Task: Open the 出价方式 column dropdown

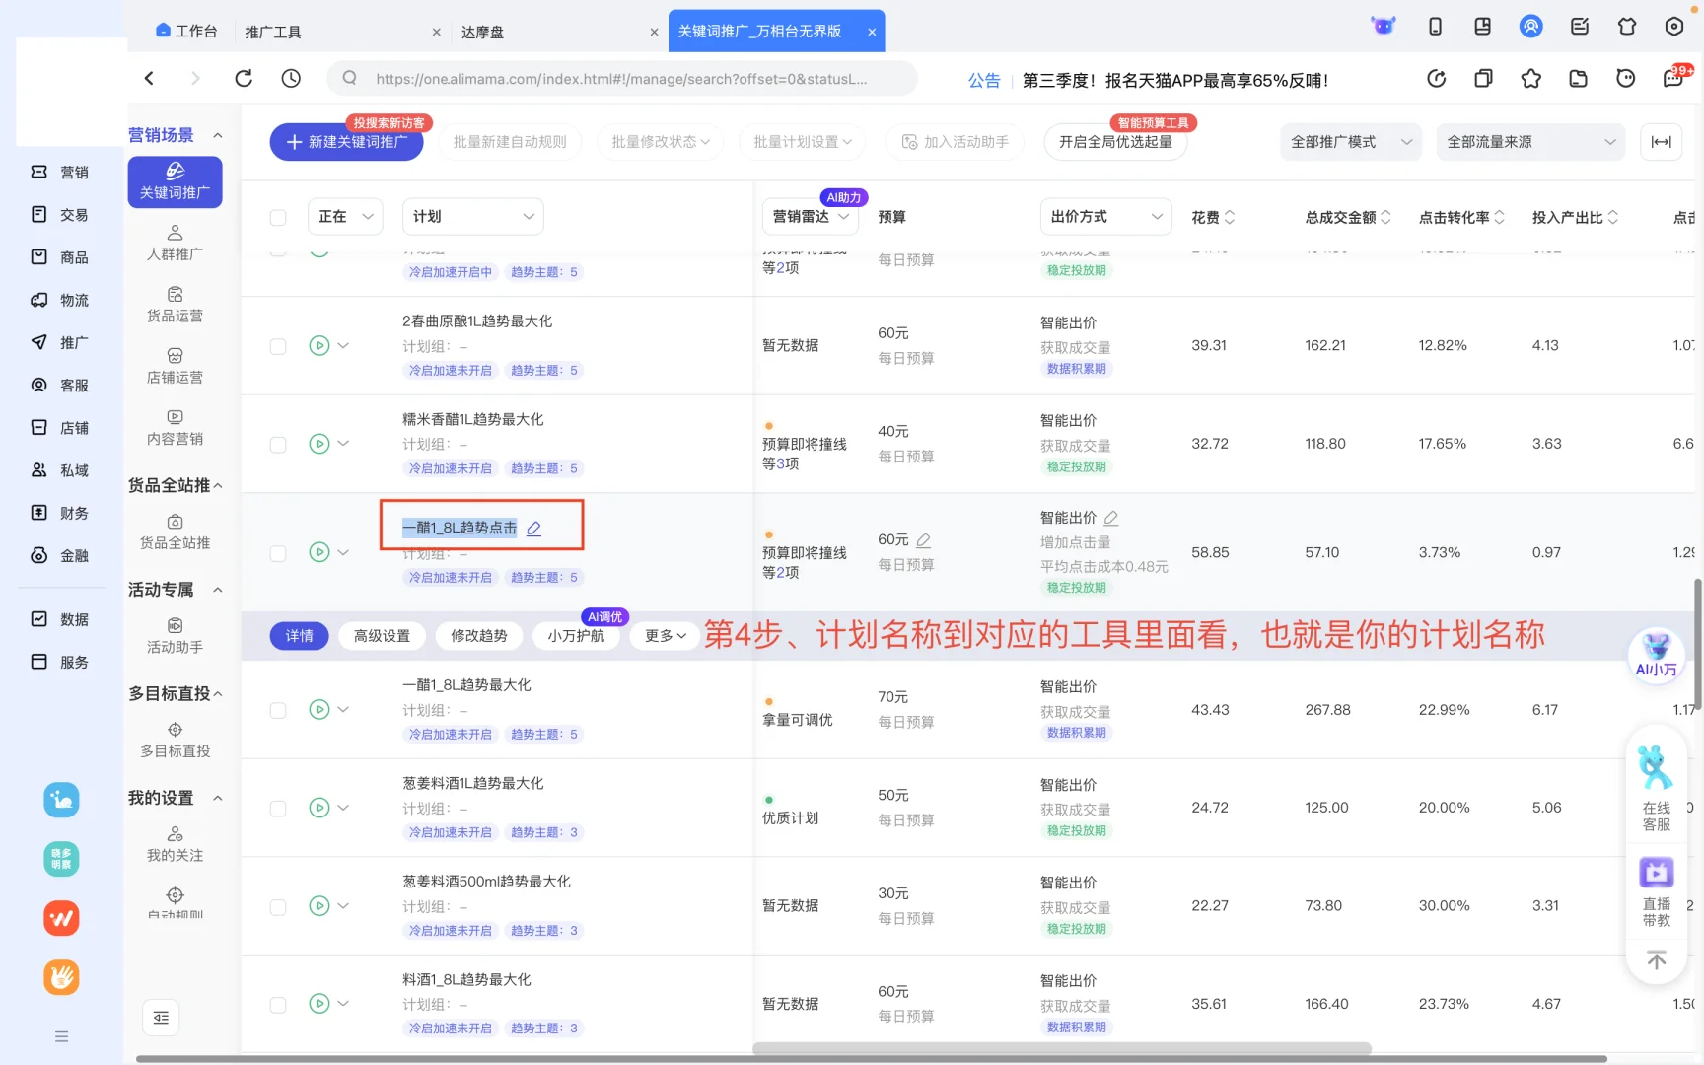Action: 1105,216
